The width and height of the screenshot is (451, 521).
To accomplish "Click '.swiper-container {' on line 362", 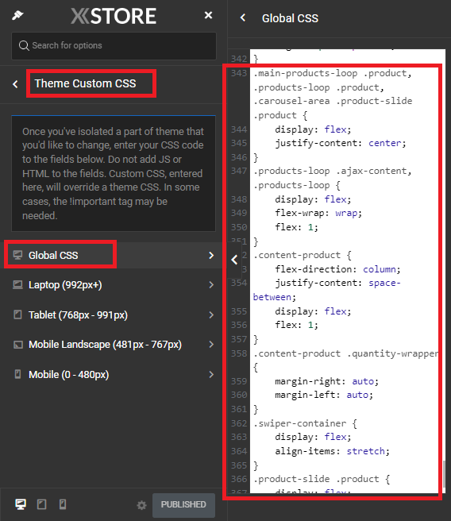I will point(305,423).
